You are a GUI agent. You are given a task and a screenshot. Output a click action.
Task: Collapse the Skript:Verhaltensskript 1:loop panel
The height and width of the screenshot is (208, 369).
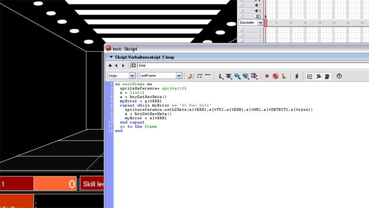point(111,57)
